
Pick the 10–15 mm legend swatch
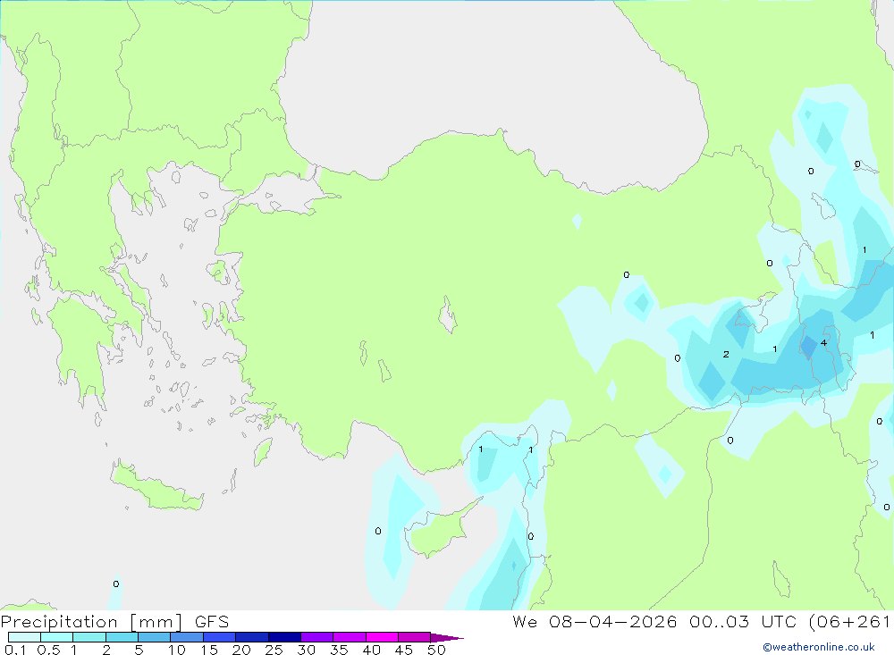click(x=187, y=637)
